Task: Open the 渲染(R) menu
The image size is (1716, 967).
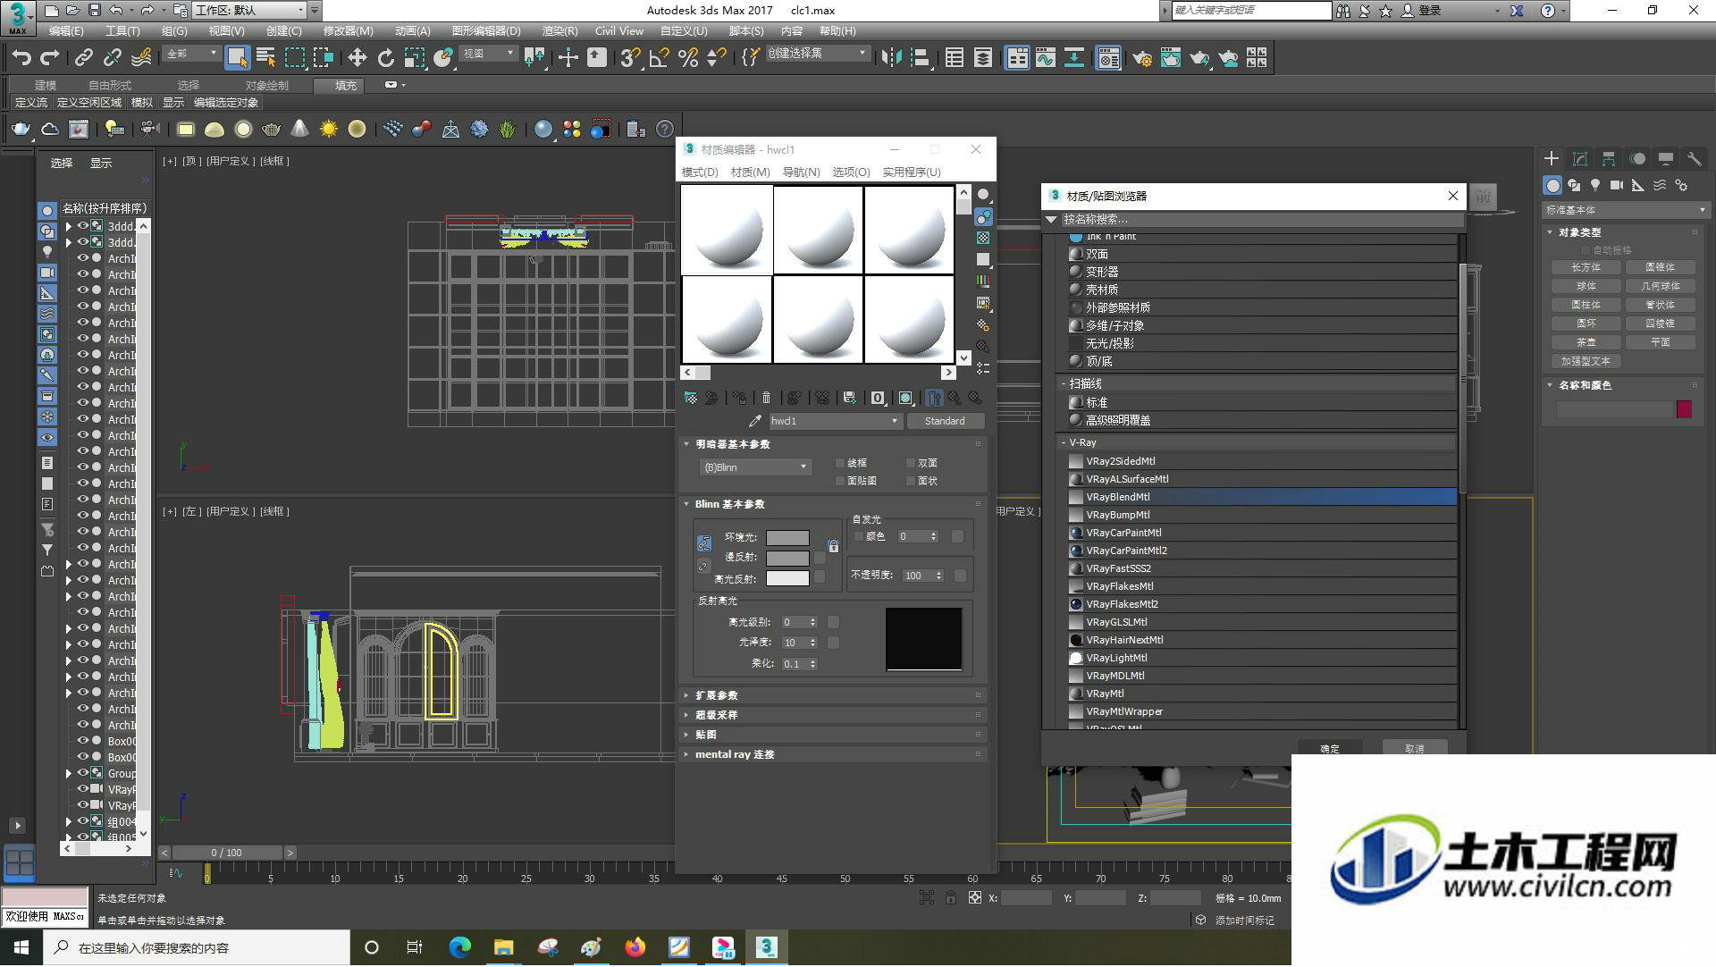Action: tap(559, 31)
